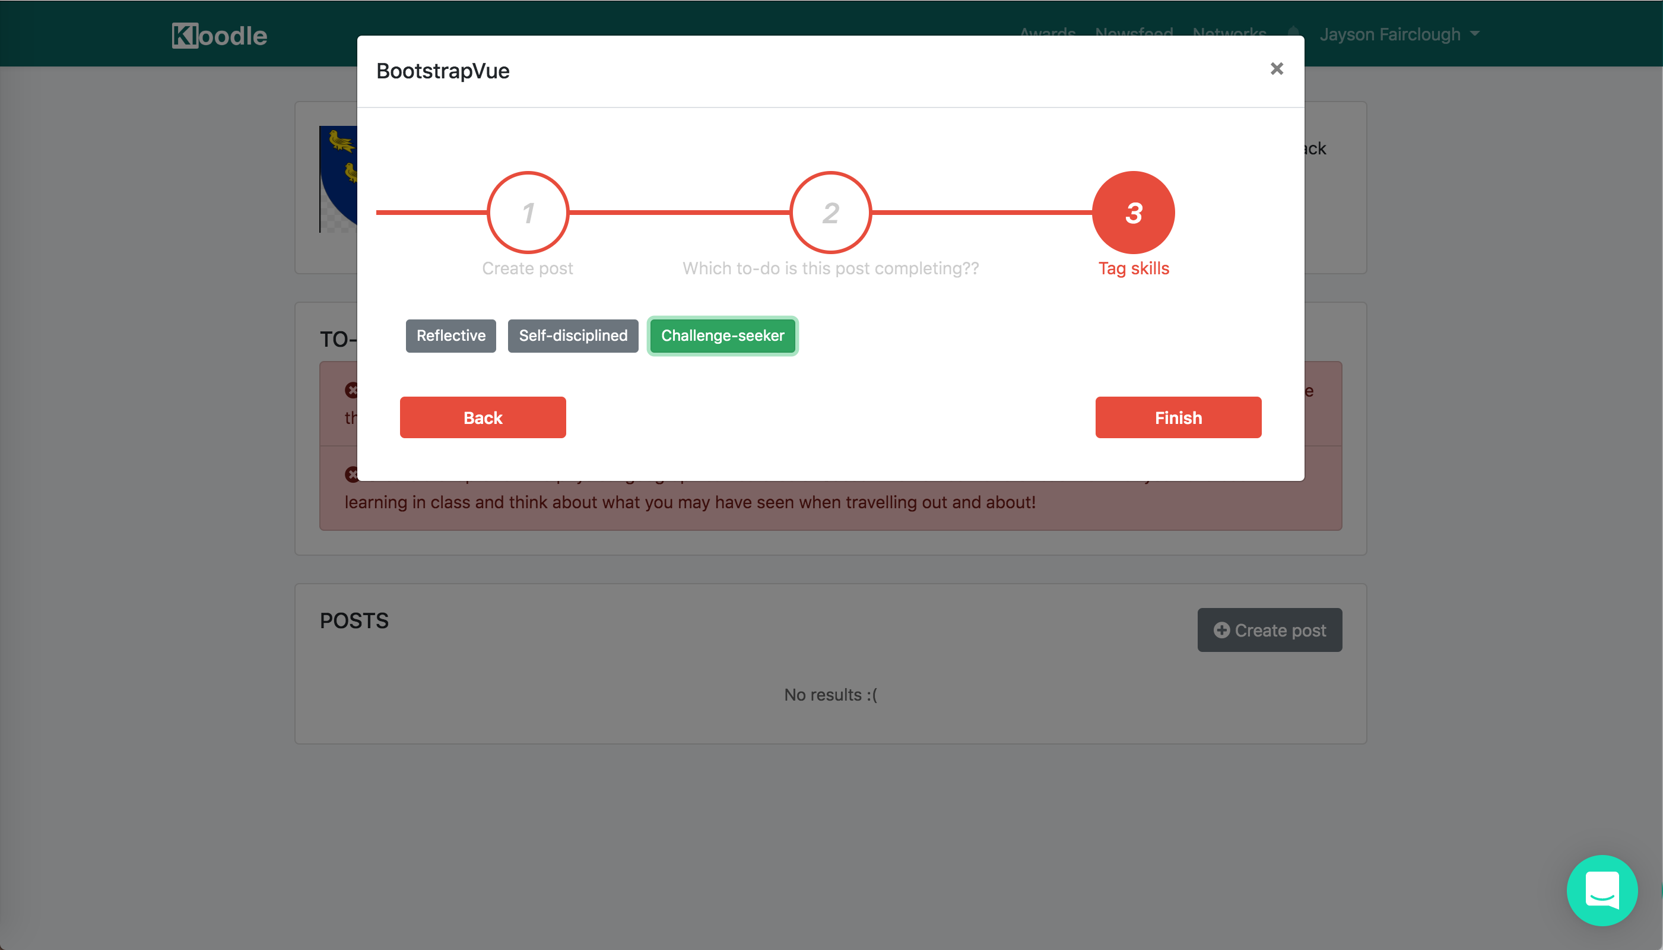Click the POSTS heading
The width and height of the screenshot is (1663, 950).
[354, 620]
